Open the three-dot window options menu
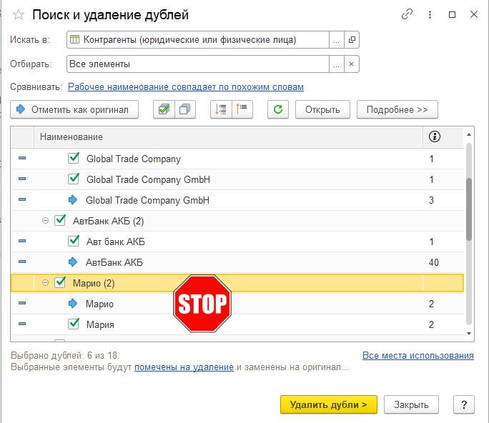489x423 pixels. [x=430, y=14]
